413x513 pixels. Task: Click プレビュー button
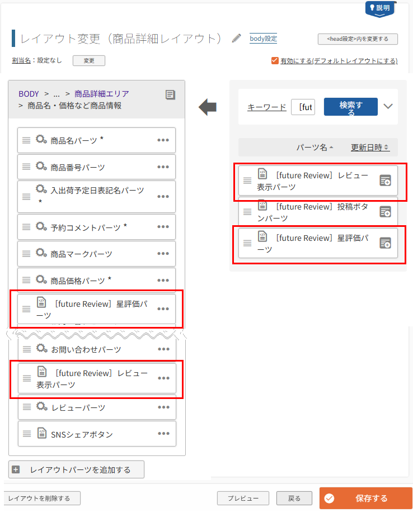[x=243, y=498]
